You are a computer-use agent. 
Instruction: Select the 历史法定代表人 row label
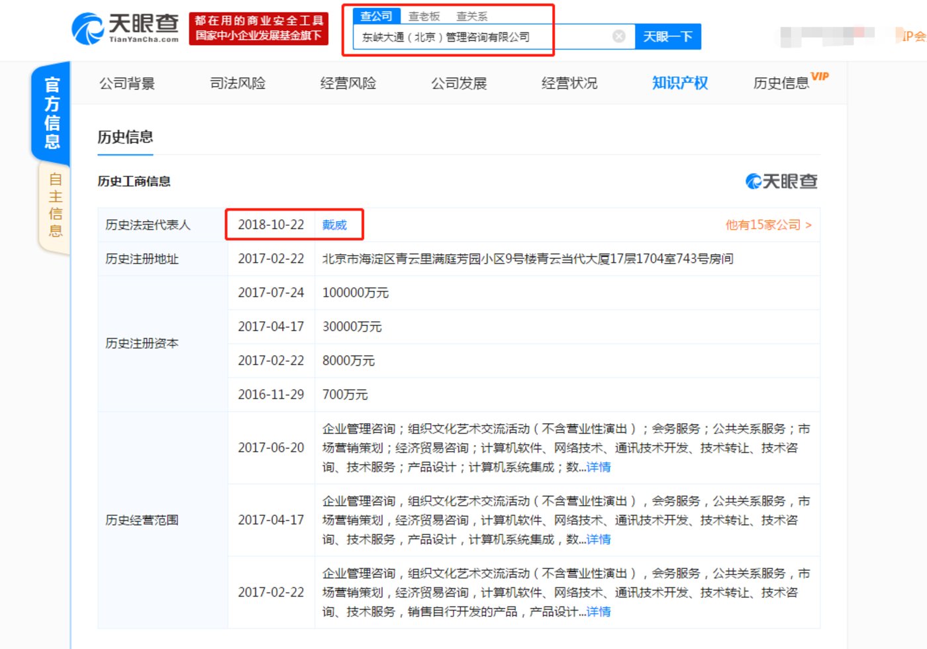coord(148,225)
